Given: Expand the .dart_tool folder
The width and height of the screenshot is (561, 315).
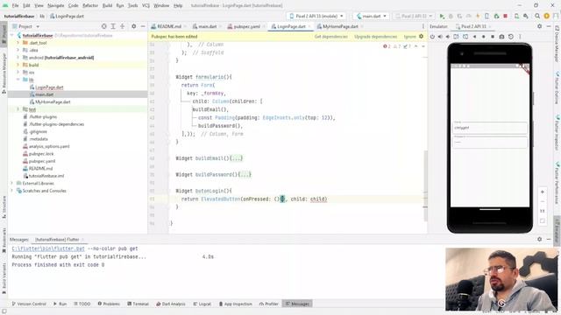Looking at the screenshot, I should [x=18, y=43].
